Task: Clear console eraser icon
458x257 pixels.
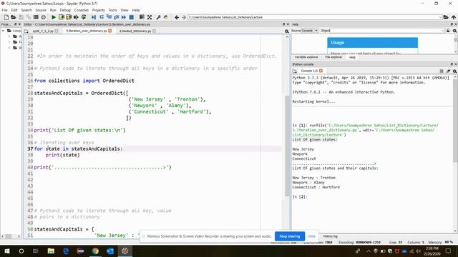Action: [x=448, y=71]
